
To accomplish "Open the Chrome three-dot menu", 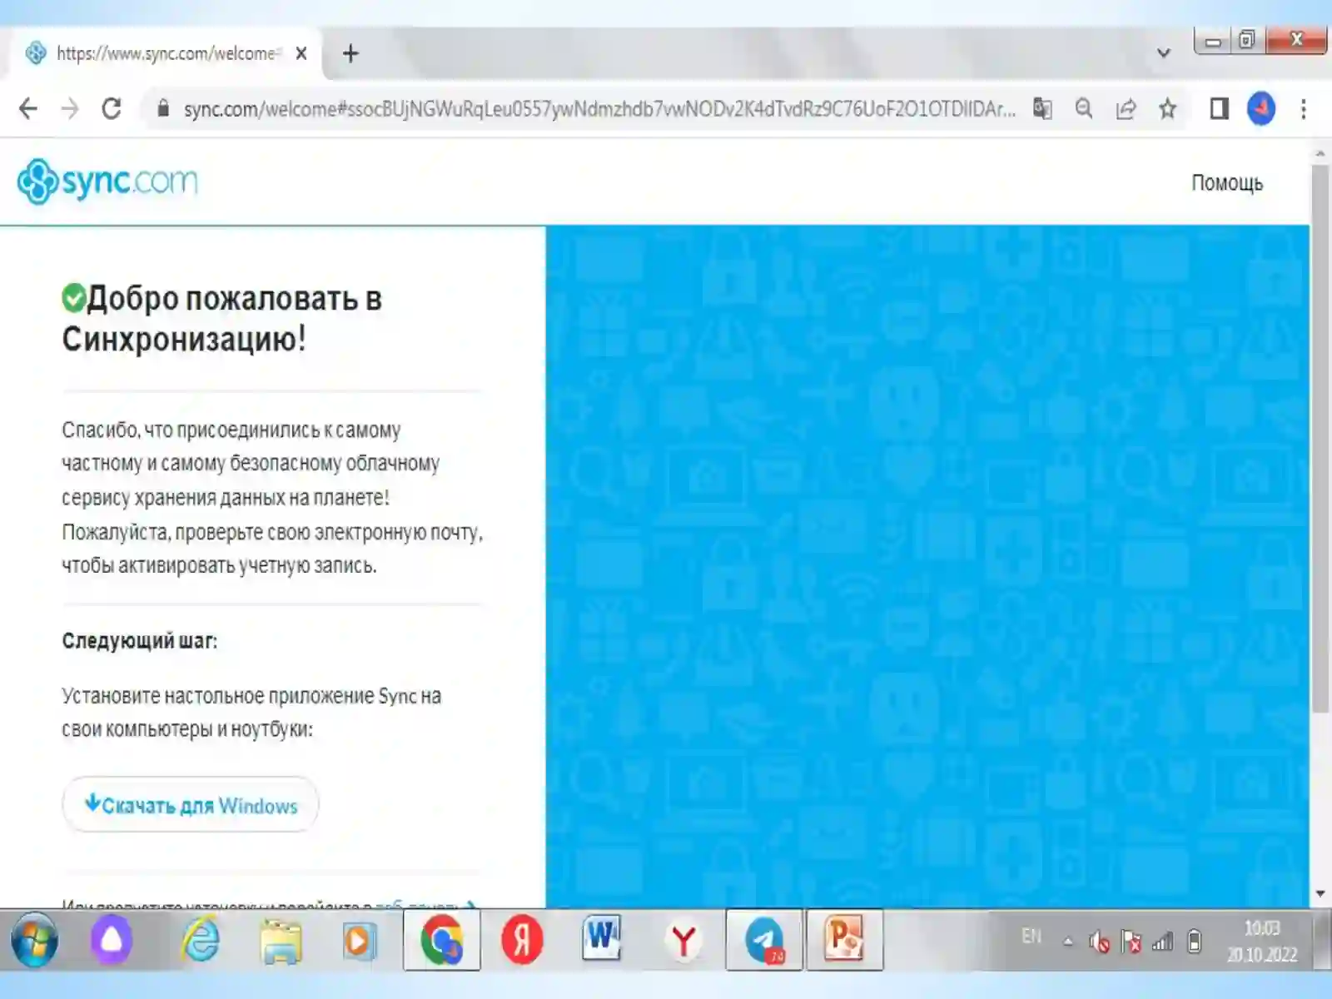I will 1304,109.
